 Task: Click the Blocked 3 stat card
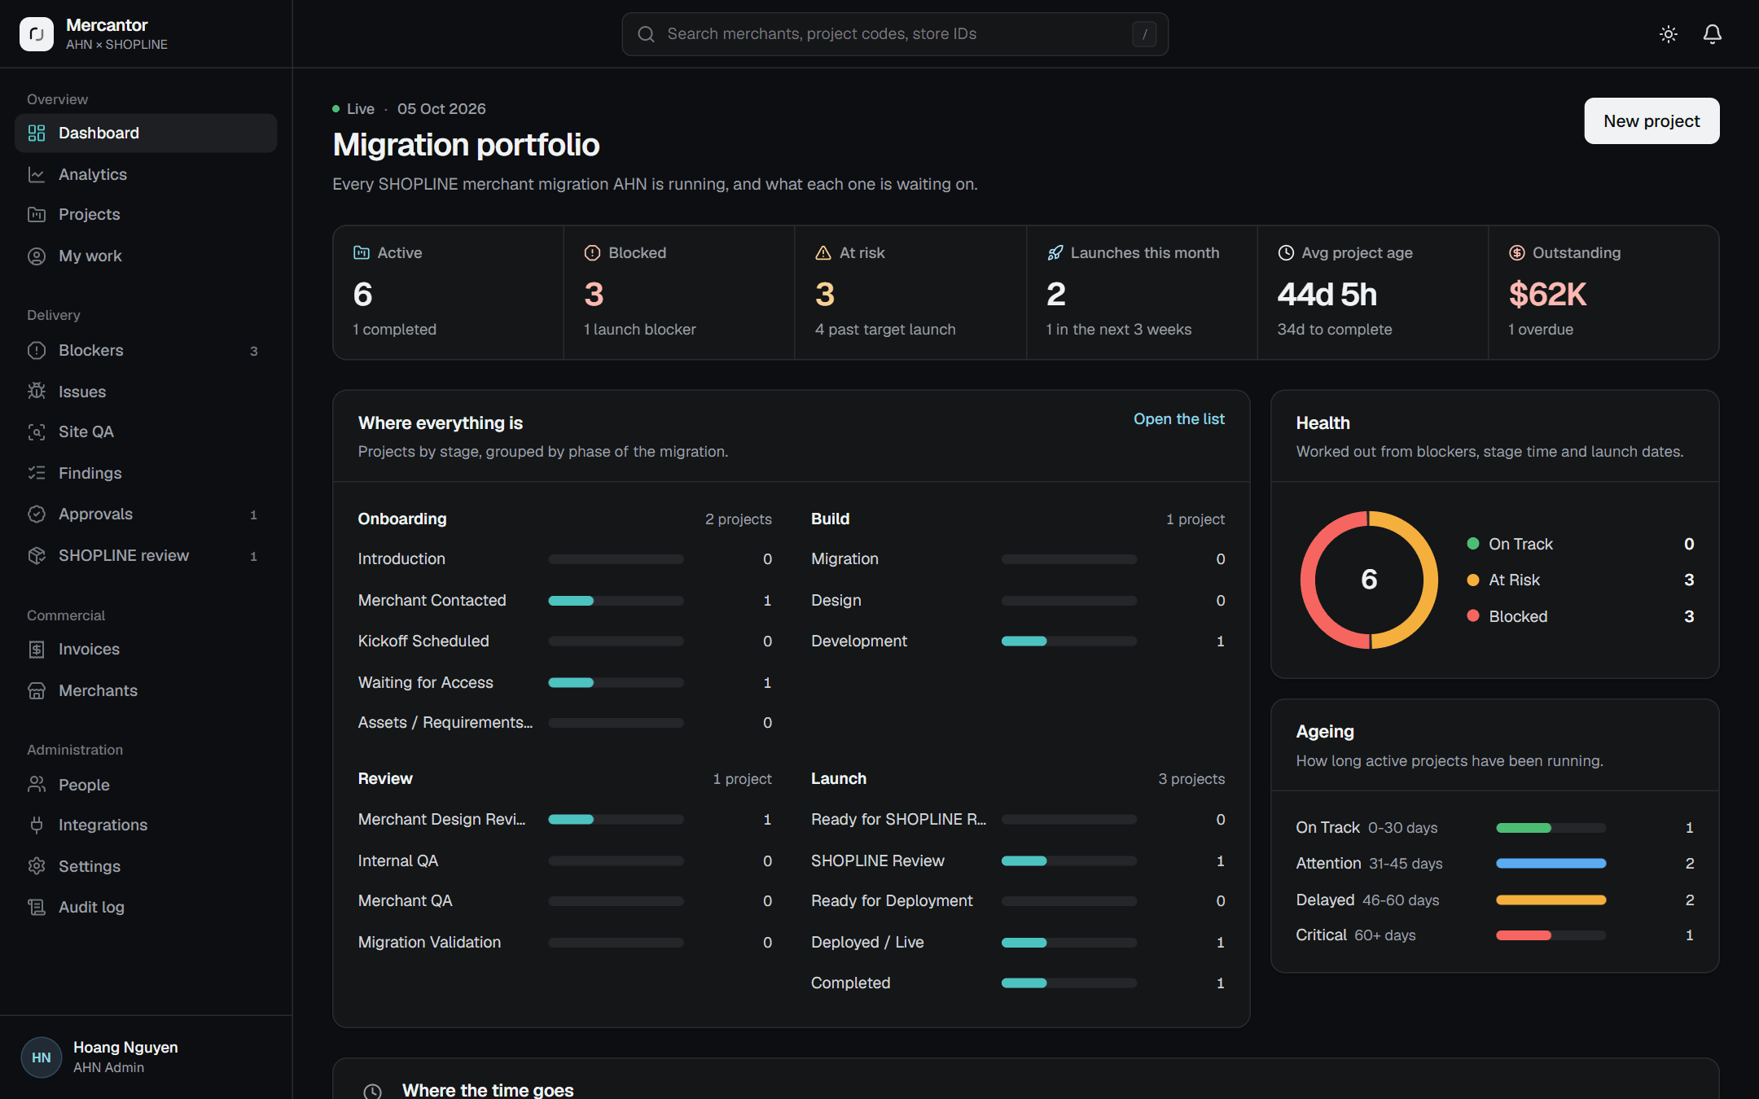678,292
